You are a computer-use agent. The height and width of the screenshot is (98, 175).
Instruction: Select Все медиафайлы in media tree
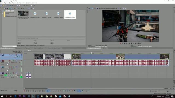(9, 11)
